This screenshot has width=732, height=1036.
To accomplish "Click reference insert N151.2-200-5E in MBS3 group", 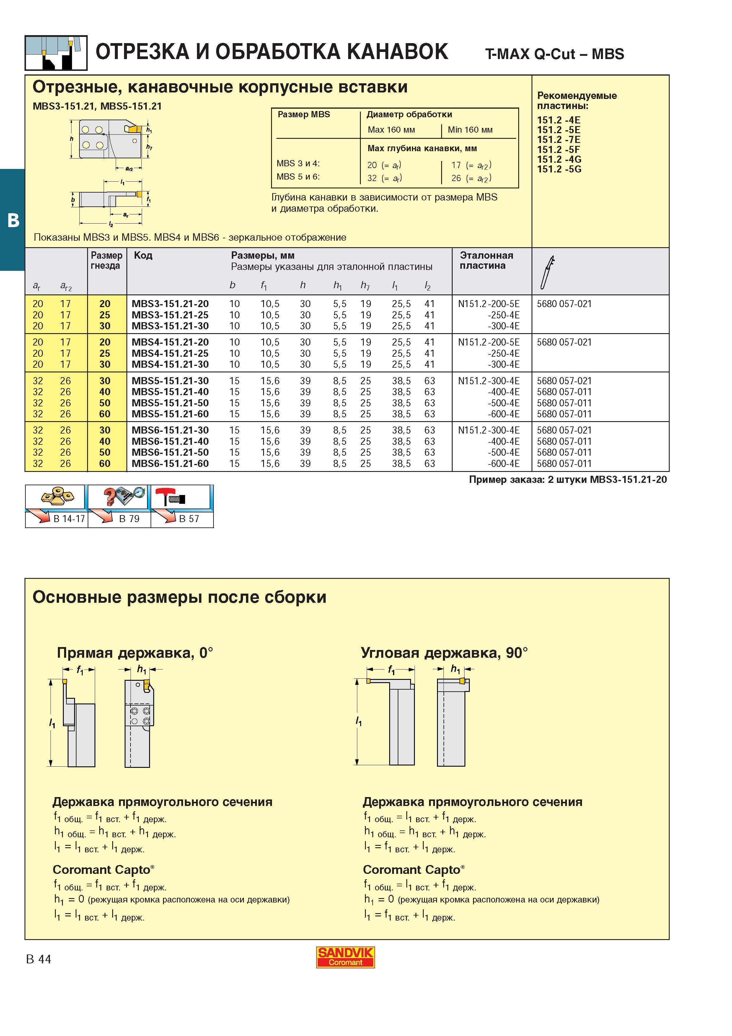I will [488, 304].
